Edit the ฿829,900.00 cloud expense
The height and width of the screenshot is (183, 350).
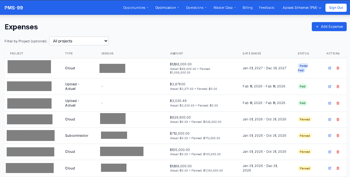click(x=330, y=119)
